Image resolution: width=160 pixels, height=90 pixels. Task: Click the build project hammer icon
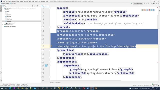click(132, 3)
